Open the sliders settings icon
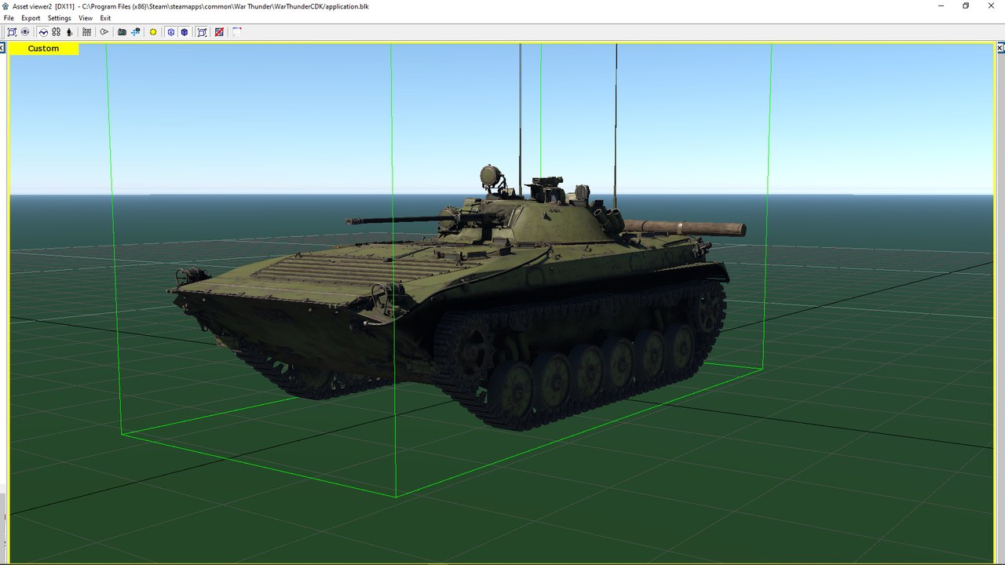This screenshot has height=565, width=1005. (86, 32)
